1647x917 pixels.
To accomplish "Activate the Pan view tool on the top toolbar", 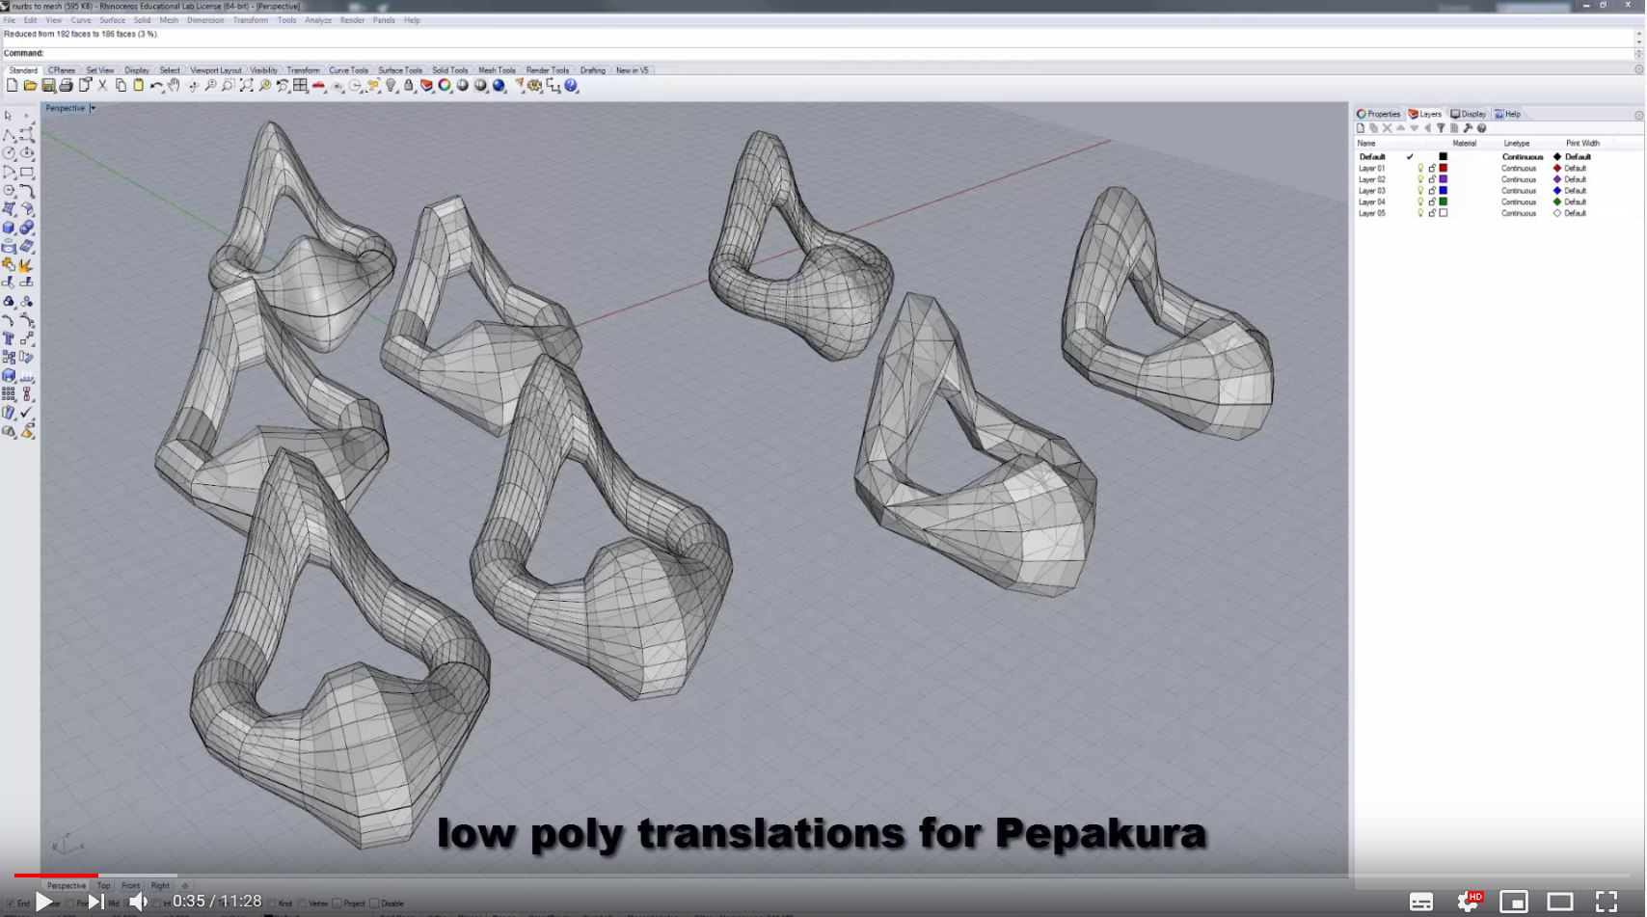I will click(174, 86).
